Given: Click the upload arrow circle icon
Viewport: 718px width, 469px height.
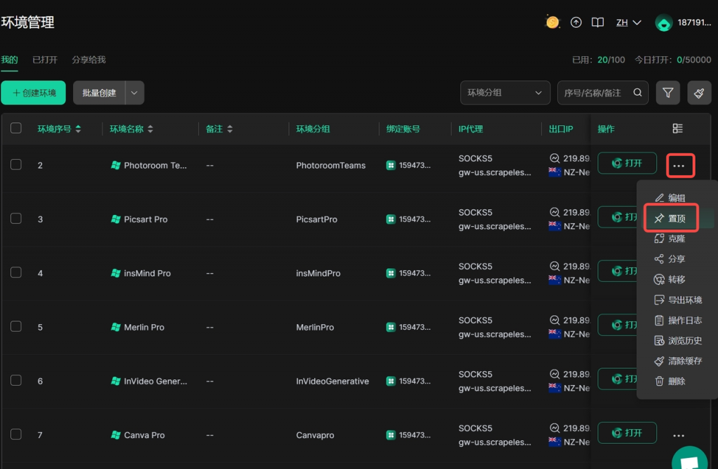Looking at the screenshot, I should click(576, 22).
